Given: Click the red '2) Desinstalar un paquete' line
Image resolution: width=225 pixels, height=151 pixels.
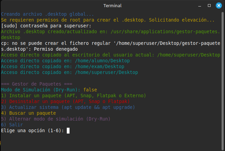Looking at the screenshot, I should click(65, 101).
